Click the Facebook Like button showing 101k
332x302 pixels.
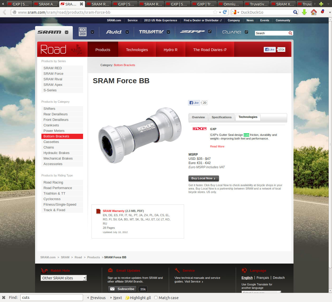pos(270,49)
